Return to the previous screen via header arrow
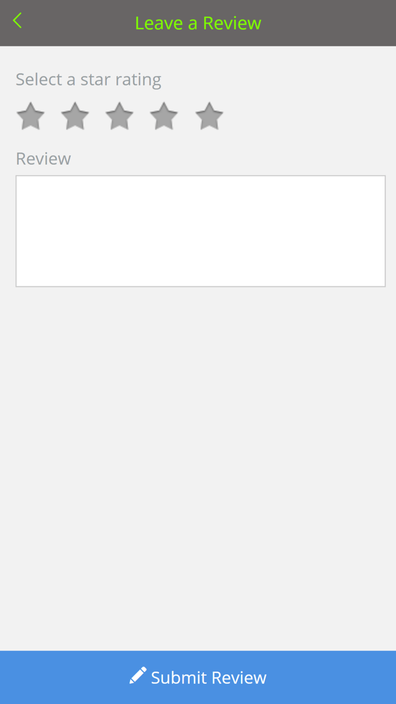The image size is (396, 704). point(18,21)
